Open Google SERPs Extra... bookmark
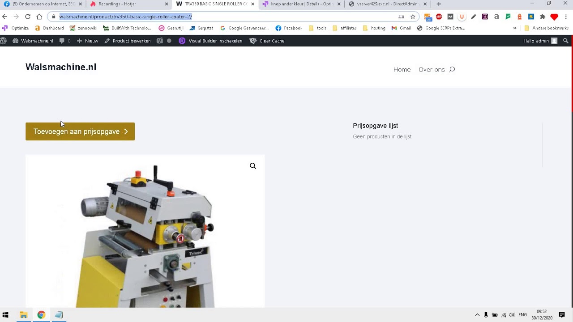Screen dimensions: 573x322 pos(441,28)
